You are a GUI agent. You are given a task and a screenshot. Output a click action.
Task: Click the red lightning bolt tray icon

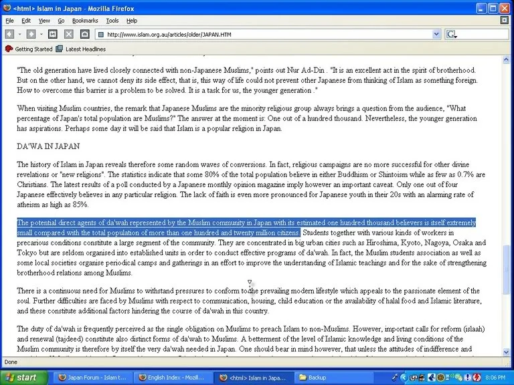click(x=477, y=378)
